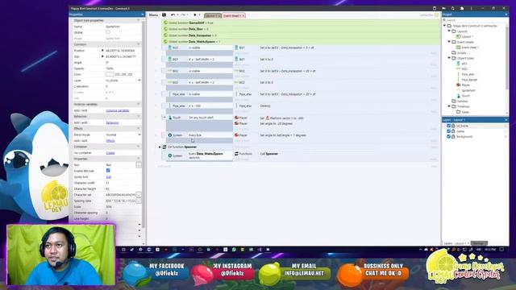Open the main Menu button

click(153, 15)
